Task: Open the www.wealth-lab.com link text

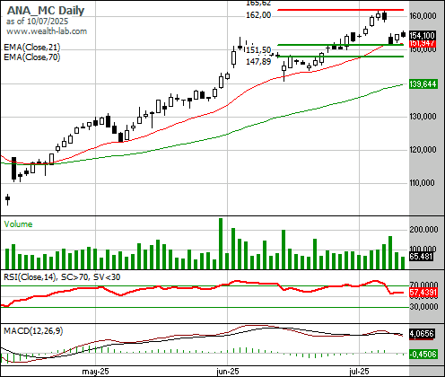Action: coord(47,31)
